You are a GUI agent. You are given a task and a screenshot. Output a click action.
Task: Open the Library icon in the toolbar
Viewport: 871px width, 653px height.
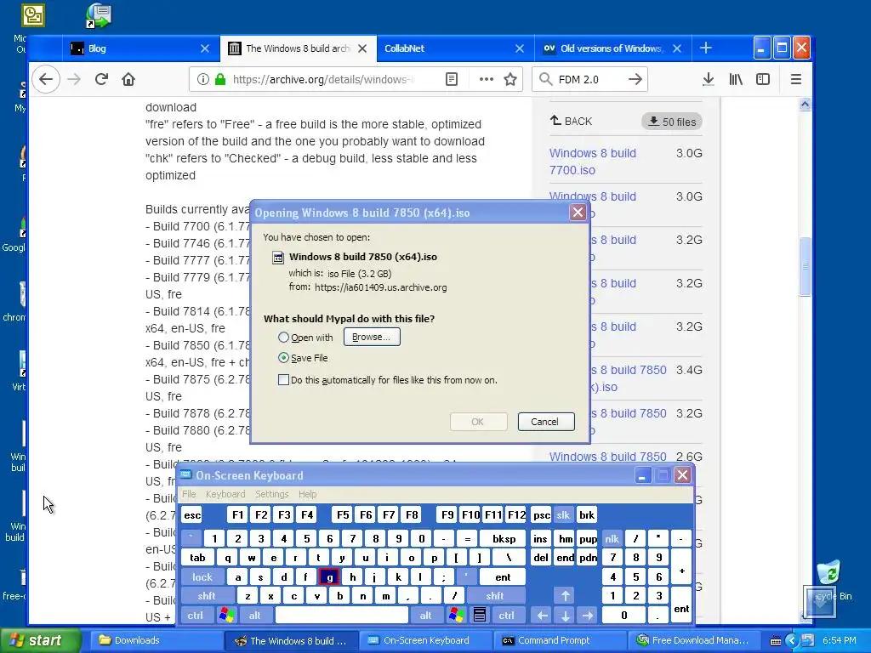736,79
